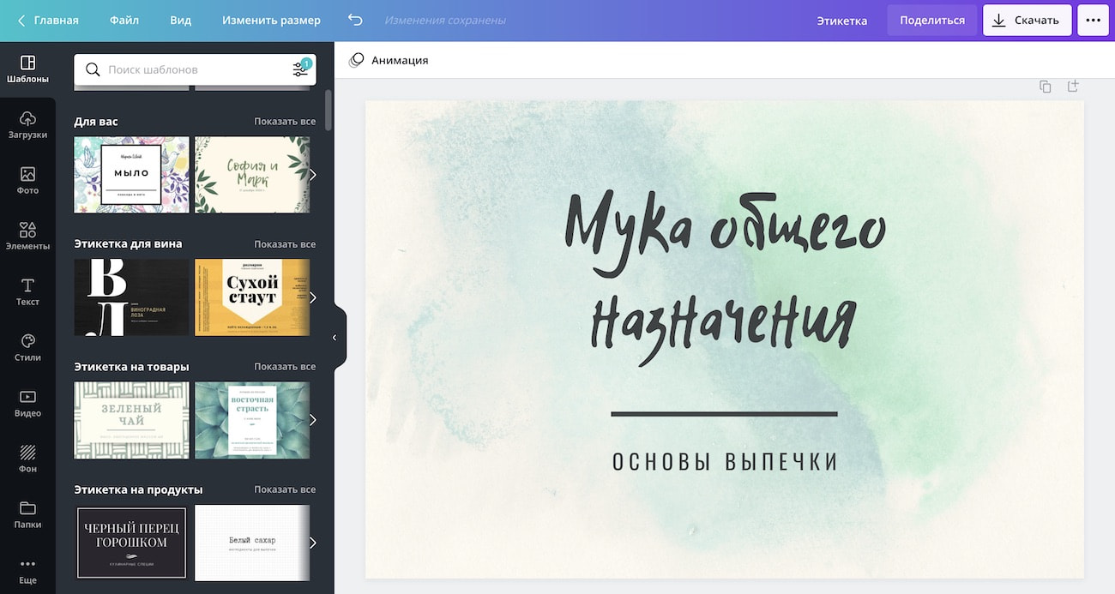This screenshot has width=1115, height=594.
Task: Click the Этикетка design title
Action: click(841, 20)
